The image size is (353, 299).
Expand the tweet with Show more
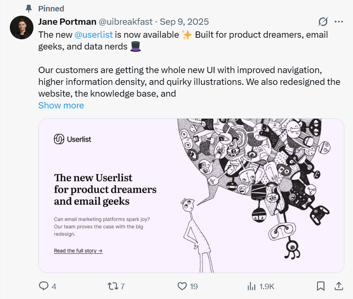point(61,105)
